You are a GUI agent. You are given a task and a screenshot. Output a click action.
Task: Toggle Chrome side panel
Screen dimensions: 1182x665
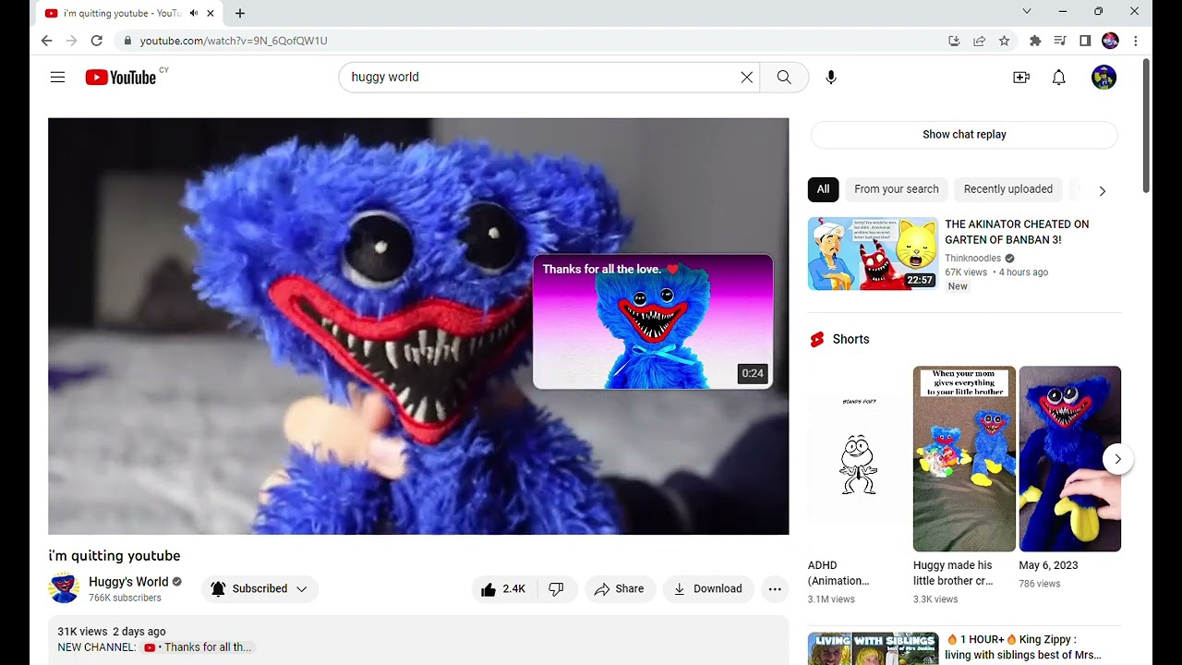point(1085,41)
